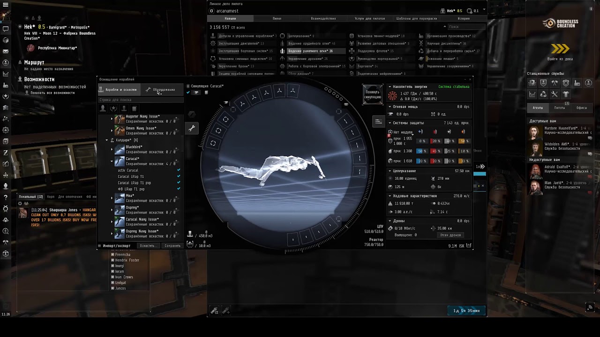Toggle the Импорт/экспорт checkbox
The image size is (600, 337).
(99, 246)
